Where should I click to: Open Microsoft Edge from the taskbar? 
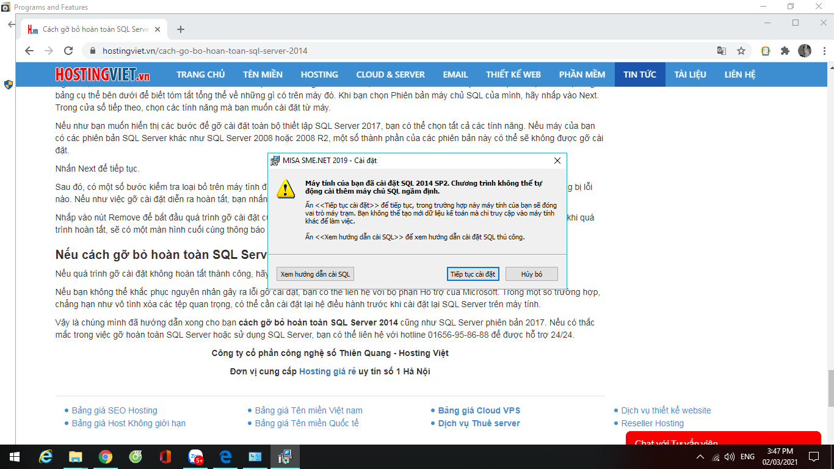point(225,456)
